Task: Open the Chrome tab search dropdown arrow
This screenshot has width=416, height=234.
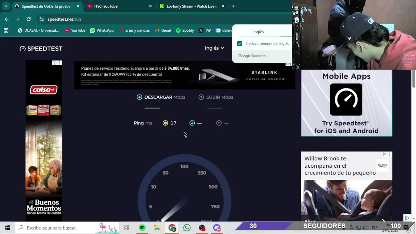Action: (6, 6)
